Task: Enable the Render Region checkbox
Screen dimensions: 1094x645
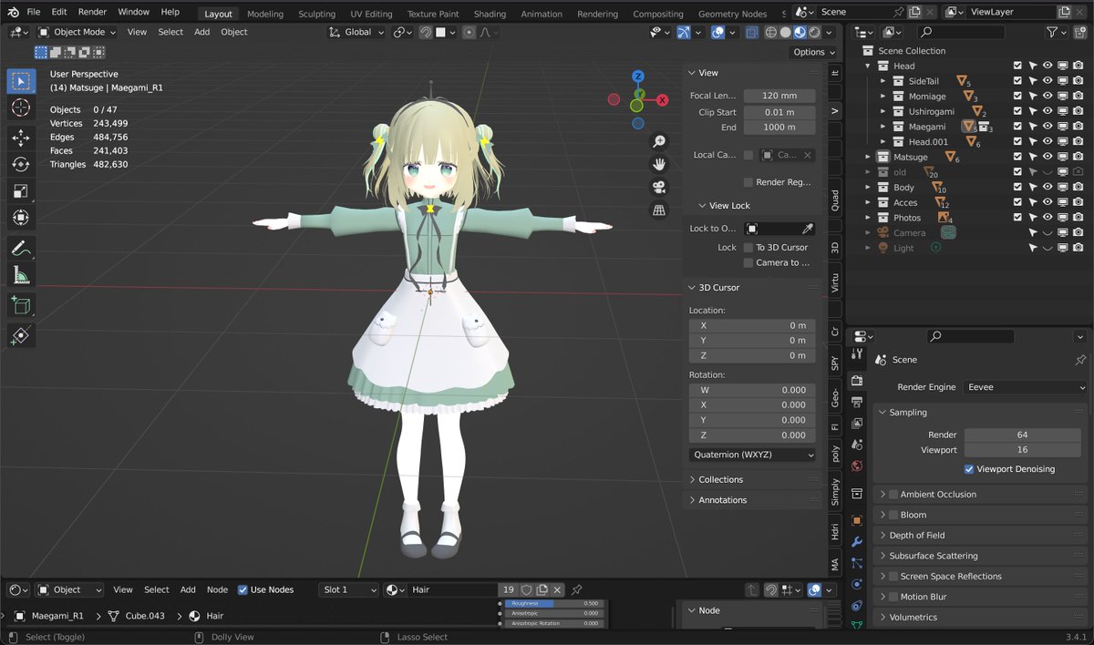Action: tap(748, 182)
